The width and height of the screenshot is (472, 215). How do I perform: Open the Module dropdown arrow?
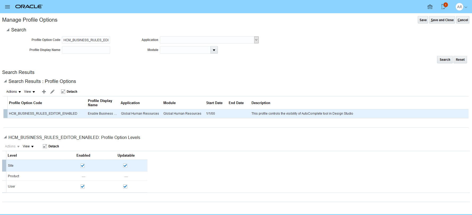click(x=214, y=50)
